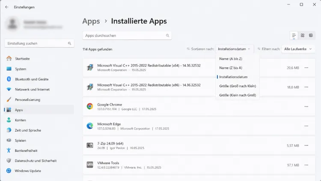The height and width of the screenshot is (181, 321).
Task: Select the Spielen controller icon
Action: point(9,140)
